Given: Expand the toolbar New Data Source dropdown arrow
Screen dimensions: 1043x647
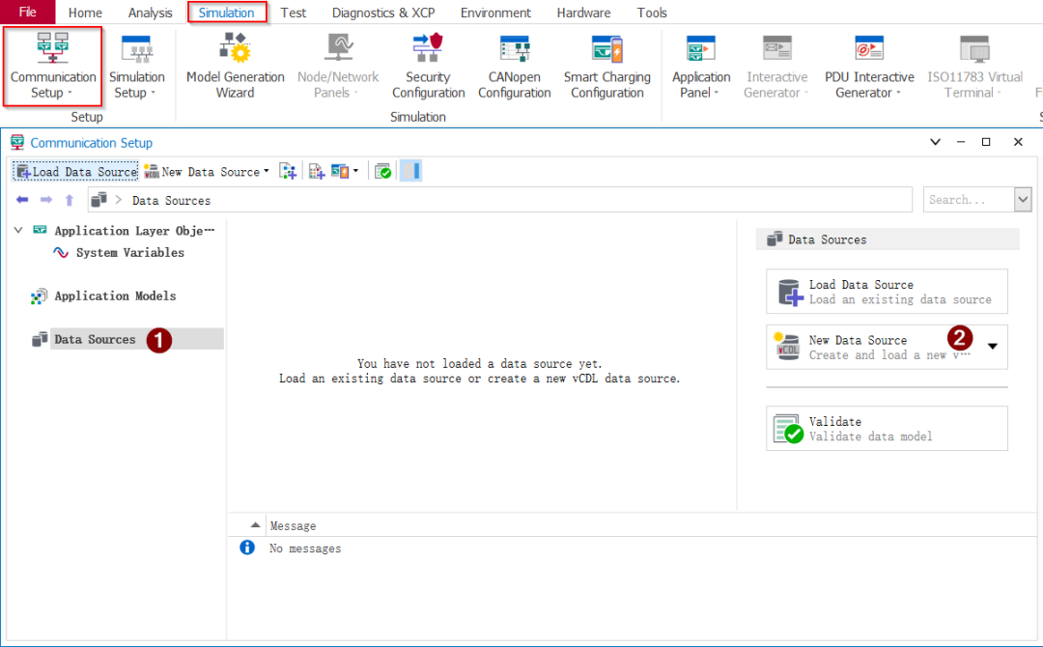Looking at the screenshot, I should [267, 172].
